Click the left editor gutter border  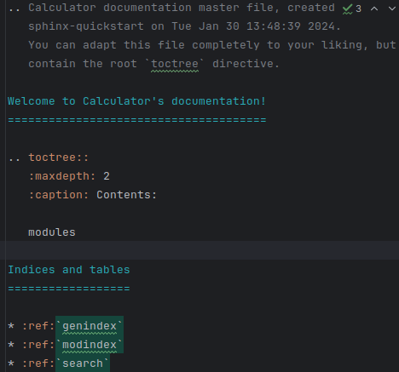coord(5,186)
